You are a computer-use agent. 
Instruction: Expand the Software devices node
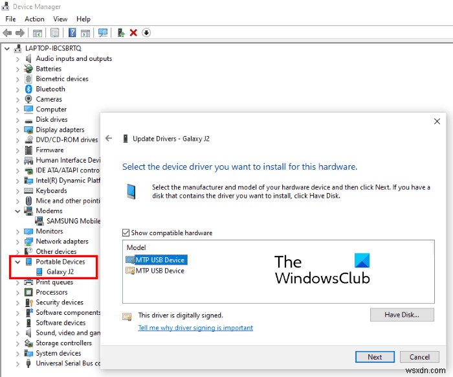coord(17,323)
